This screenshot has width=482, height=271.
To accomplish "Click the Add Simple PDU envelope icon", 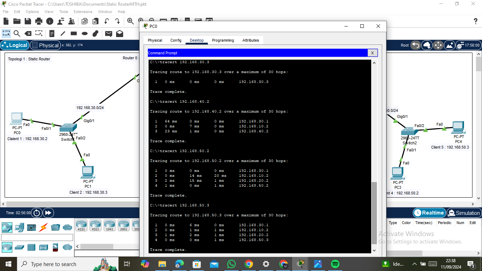I will 109,34.
